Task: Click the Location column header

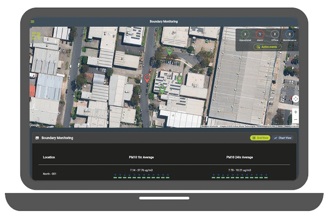Action: point(49,157)
